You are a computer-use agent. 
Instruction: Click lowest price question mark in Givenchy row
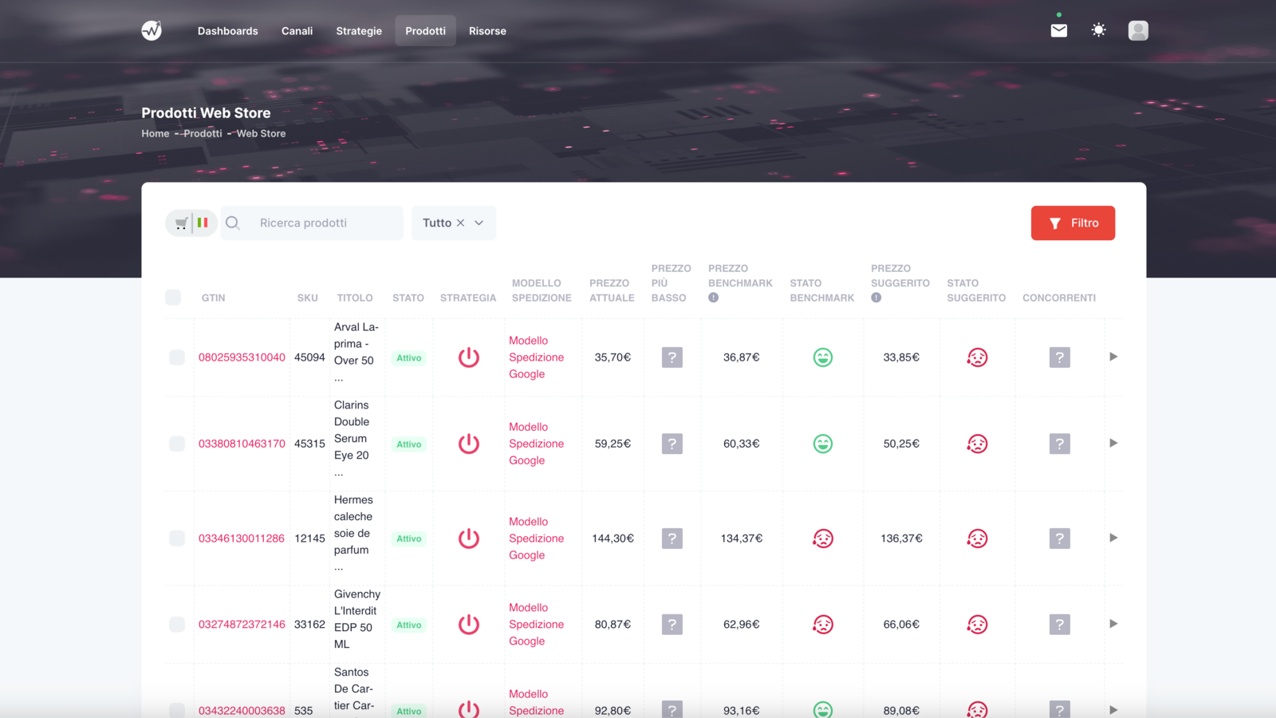pyautogui.click(x=672, y=625)
